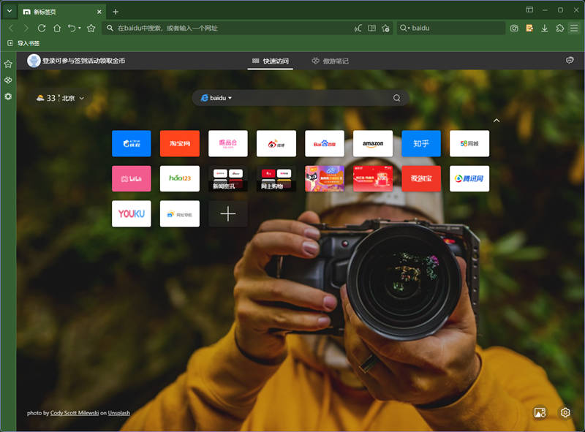Reload the page with refresh icon
The width and height of the screenshot is (585, 432).
42,28
